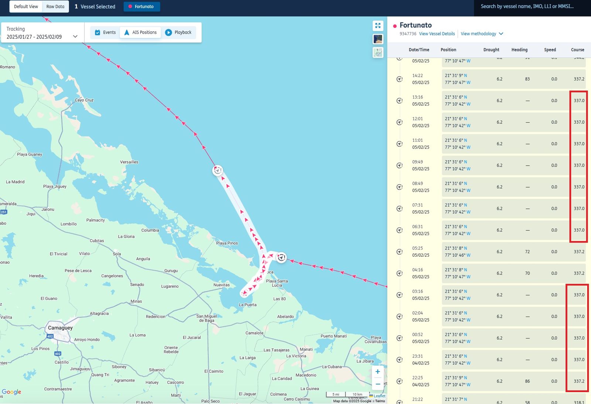Viewport: 591px width, 404px height.
Task: Click the Draught column header
Action: click(x=491, y=50)
